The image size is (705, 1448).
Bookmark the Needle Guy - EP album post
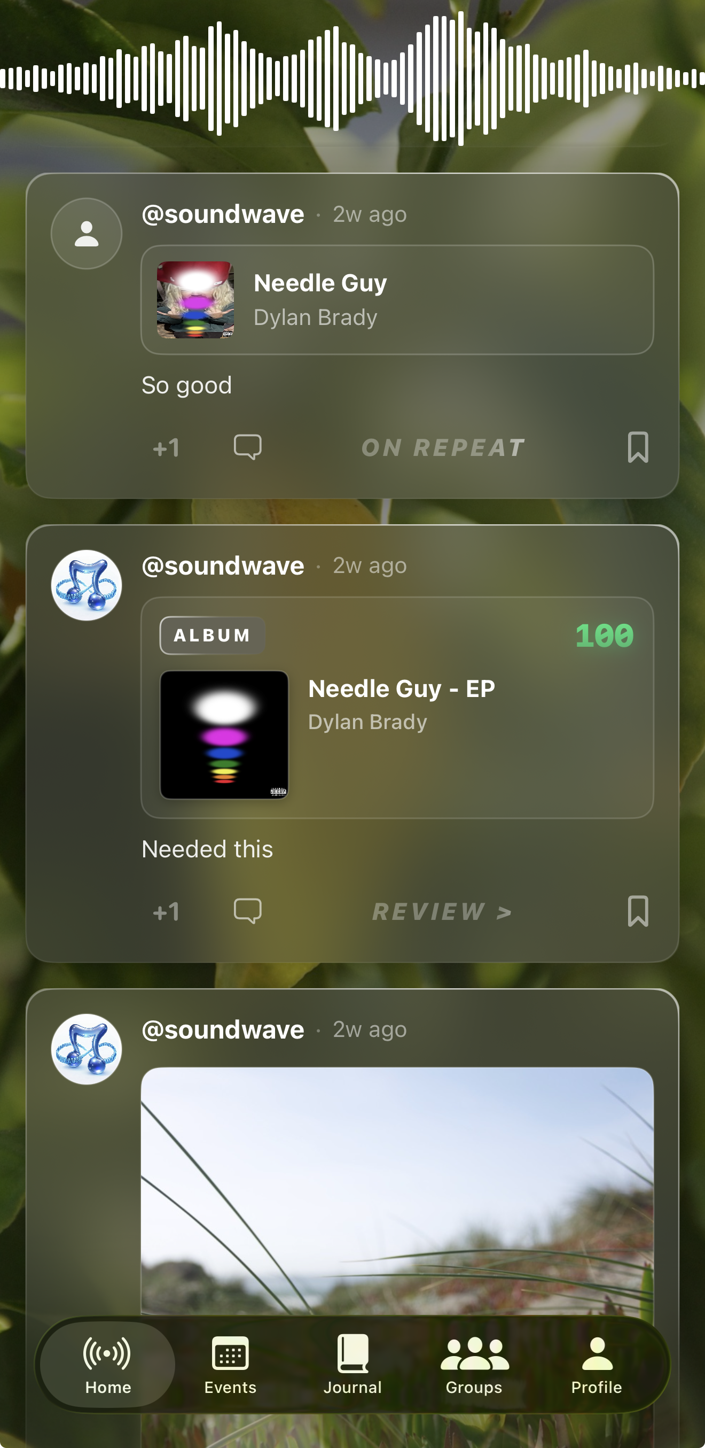[x=638, y=911]
